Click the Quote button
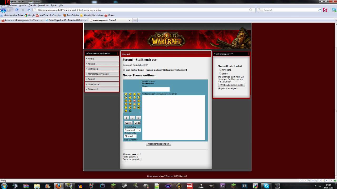This screenshot has height=189, width=337. [128, 123]
